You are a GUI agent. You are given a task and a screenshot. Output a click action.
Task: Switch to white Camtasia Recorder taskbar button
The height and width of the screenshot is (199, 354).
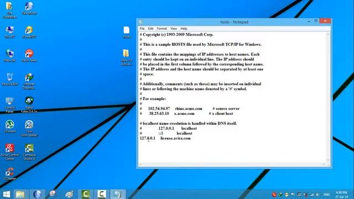point(102,194)
